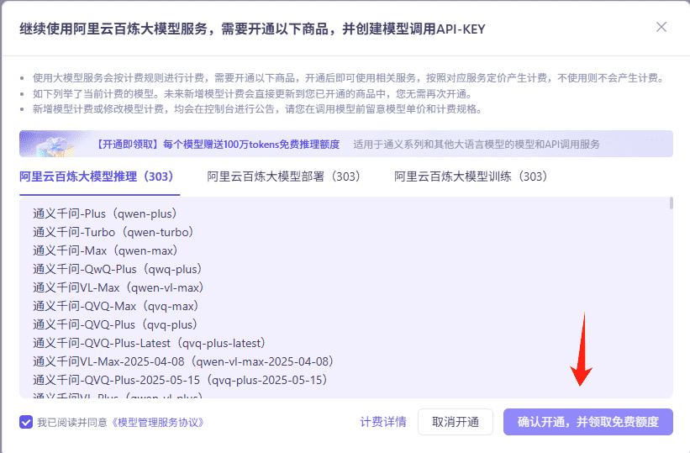This screenshot has height=453, width=690.
Task: Select the qvq-plus-2025-05-15 model row
Action: 182,381
